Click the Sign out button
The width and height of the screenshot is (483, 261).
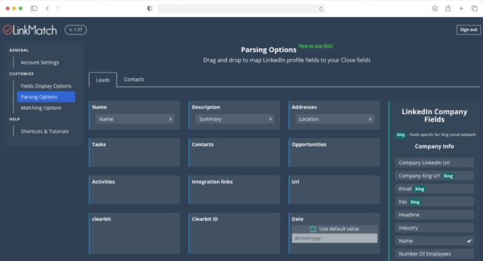469,30
